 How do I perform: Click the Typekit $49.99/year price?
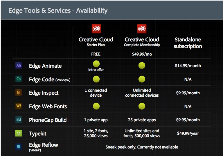tap(188, 133)
